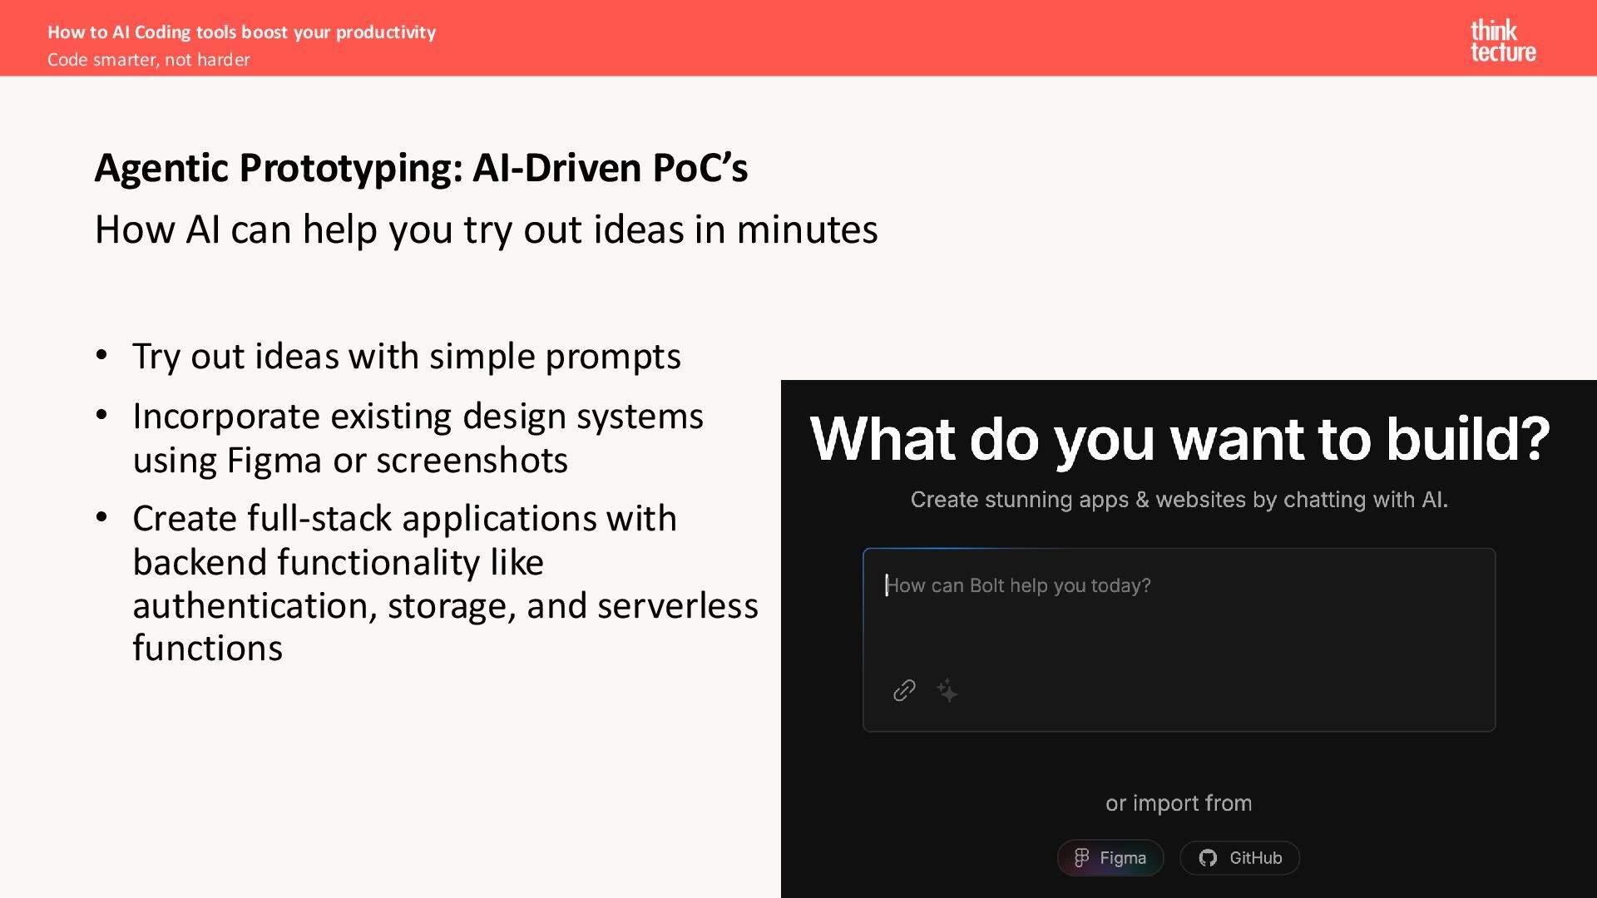This screenshot has height=898, width=1597.
Task: Click the thinktecture logo in header
Action: [1502, 41]
